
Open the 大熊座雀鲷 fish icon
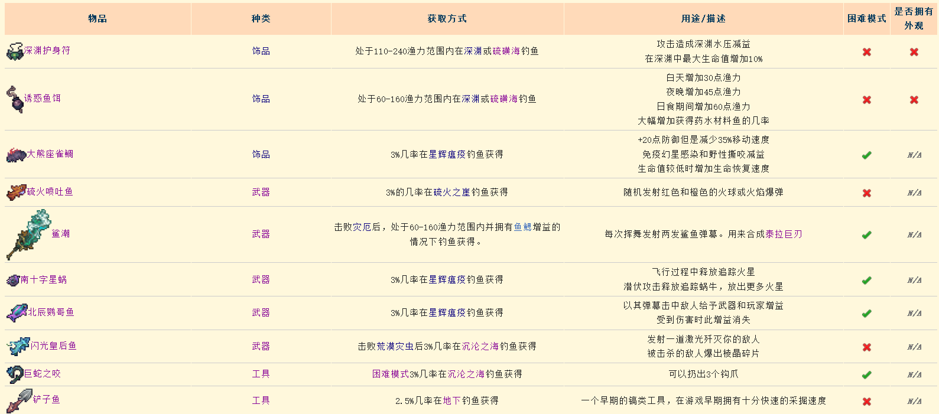pyautogui.click(x=16, y=155)
